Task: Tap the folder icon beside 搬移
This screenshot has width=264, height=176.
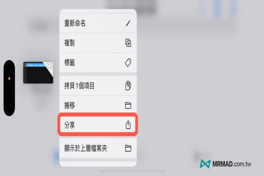Action: tap(128, 106)
